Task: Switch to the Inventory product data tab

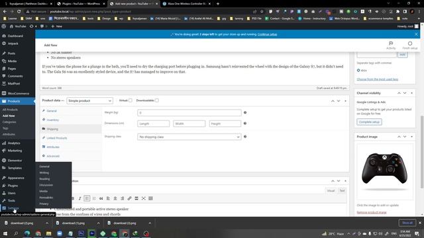Action: pyautogui.click(x=53, y=120)
